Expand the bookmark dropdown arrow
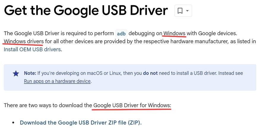 [187, 11]
